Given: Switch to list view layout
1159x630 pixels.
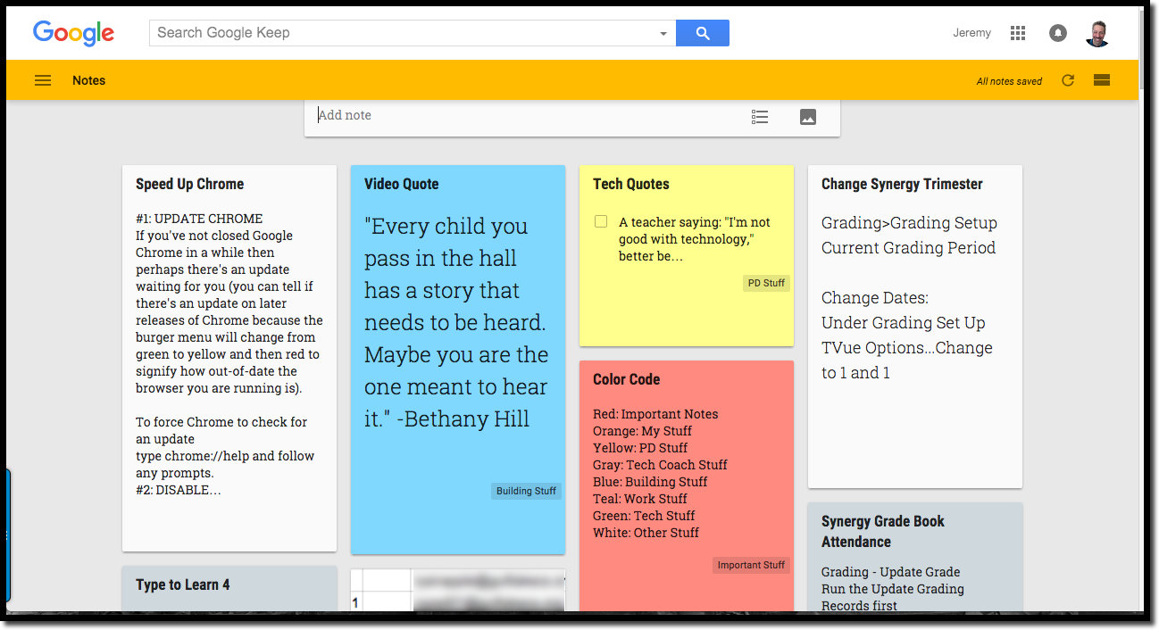Looking at the screenshot, I should (x=1102, y=80).
